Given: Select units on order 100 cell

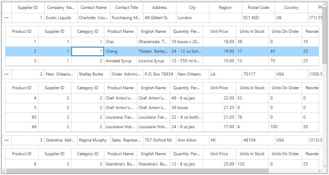Looking at the screenshot, I should [285, 127].
